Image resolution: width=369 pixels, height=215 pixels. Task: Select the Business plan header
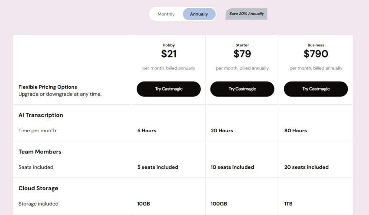click(x=316, y=45)
